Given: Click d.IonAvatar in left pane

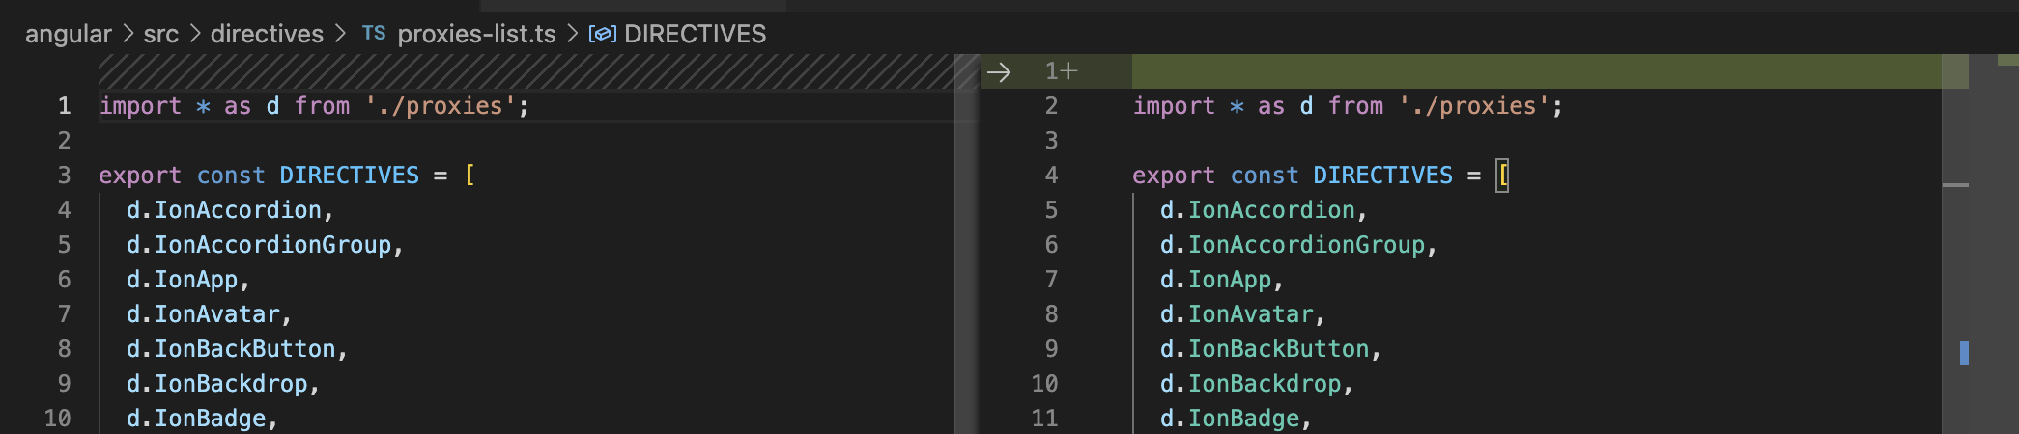Looking at the screenshot, I should 209,314.
